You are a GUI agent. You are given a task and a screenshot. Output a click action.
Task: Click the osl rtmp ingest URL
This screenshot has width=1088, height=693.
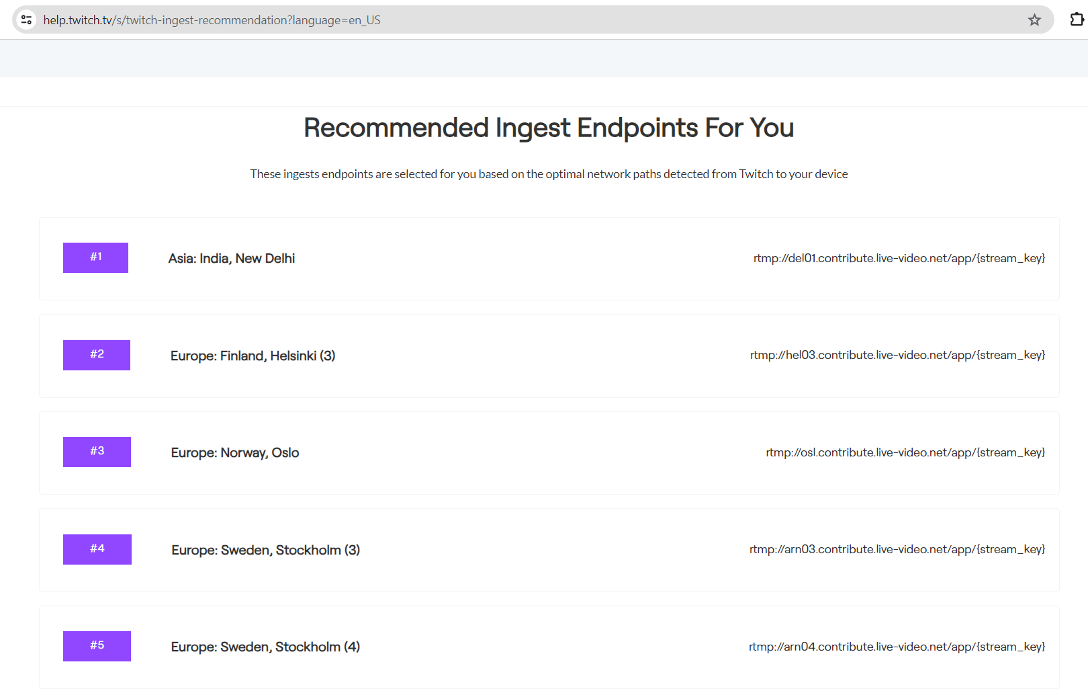coord(905,452)
